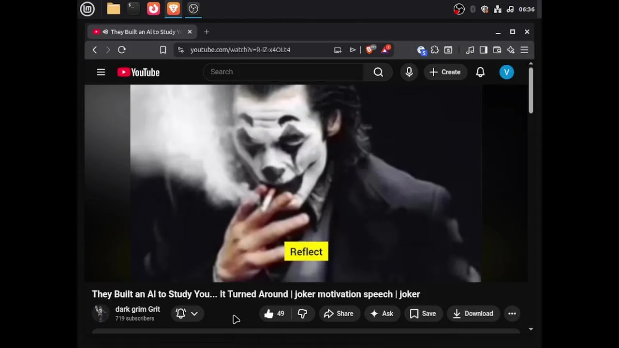Click the video title text
This screenshot has height=348, width=619.
pos(256,294)
